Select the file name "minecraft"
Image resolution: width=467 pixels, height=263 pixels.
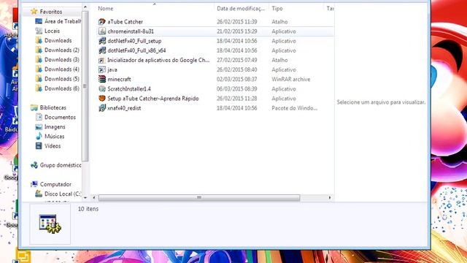[119, 80]
